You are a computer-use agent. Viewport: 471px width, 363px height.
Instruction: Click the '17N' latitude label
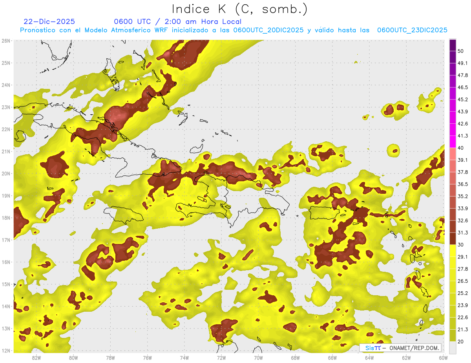6,240
